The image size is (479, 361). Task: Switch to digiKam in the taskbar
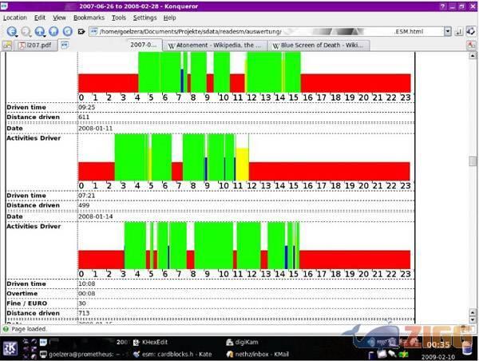[x=247, y=339]
